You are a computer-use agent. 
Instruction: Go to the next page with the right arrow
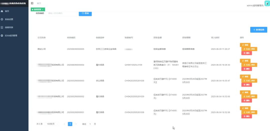[x=76, y=124]
